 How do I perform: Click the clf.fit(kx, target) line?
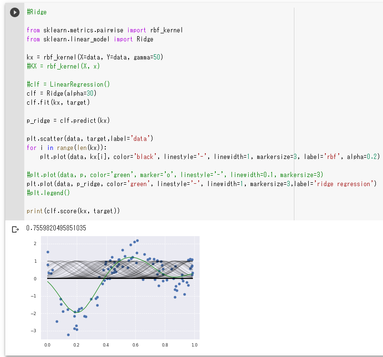point(58,102)
